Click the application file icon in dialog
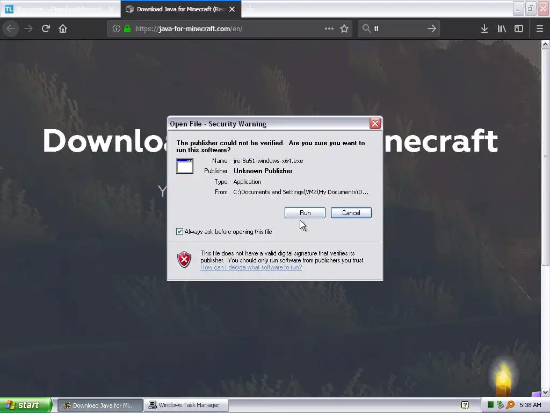The width and height of the screenshot is (550, 413). click(x=185, y=166)
